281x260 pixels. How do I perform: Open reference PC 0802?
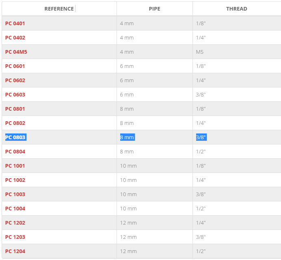[x=15, y=123]
